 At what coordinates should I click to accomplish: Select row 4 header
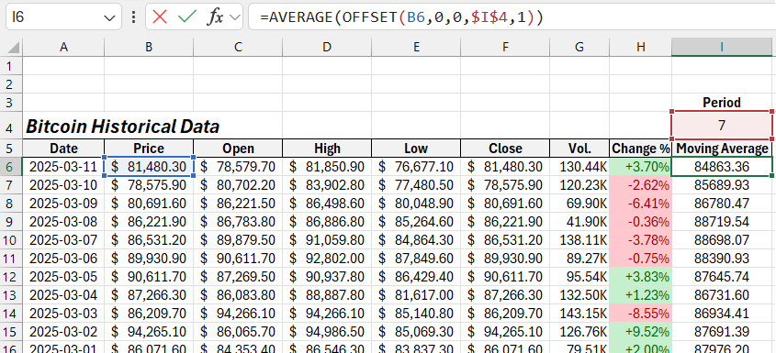(x=11, y=127)
